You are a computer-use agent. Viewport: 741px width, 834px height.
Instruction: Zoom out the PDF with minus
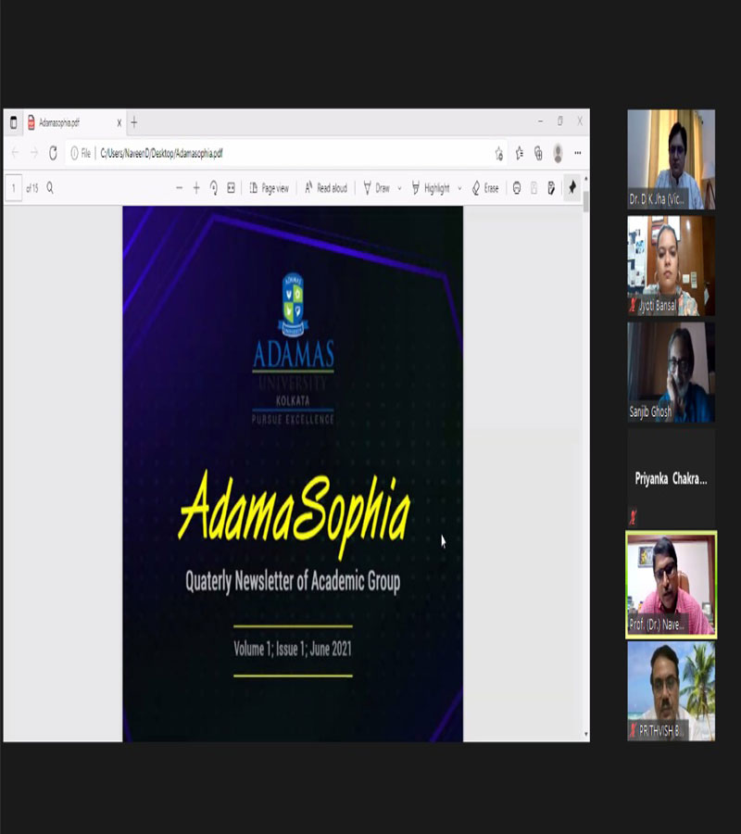(179, 188)
